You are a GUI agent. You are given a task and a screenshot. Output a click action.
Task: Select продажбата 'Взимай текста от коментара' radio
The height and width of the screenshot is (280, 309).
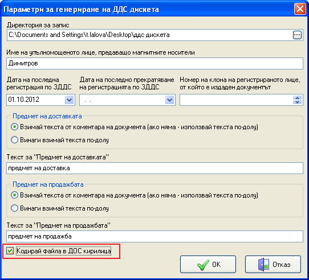[x=15, y=195]
